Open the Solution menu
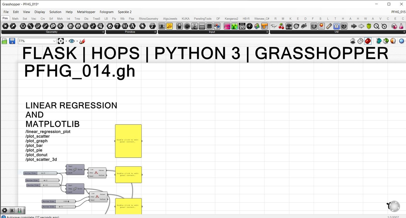The width and height of the screenshot is (406, 218). click(x=55, y=12)
